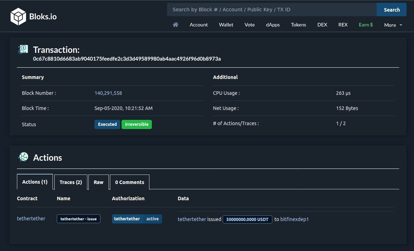Image resolution: width=414 pixels, height=251 pixels.
Task: Switch to the Raw tab
Action: [x=99, y=182]
